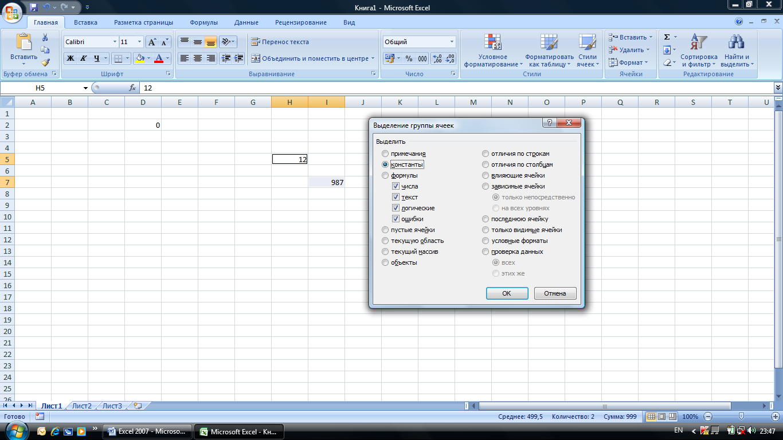Increase font size with large A icon
The image size is (783, 440).
pos(152,42)
